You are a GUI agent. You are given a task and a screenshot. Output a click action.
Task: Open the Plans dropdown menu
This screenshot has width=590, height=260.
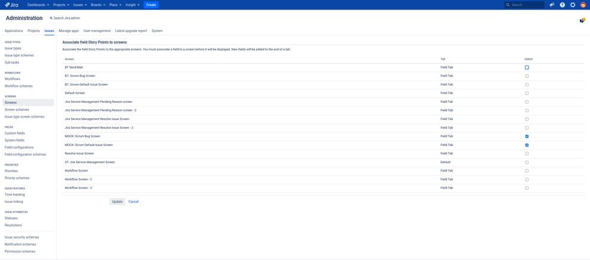116,5
